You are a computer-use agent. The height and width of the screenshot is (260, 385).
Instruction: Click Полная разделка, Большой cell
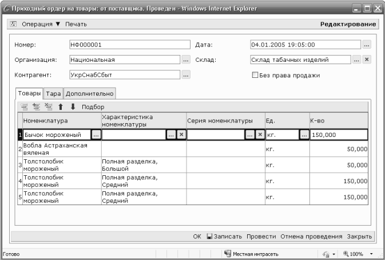[144, 165]
